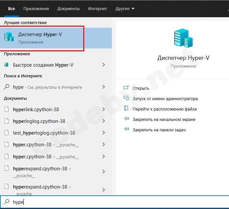The height and width of the screenshot is (209, 229).
Task: Open second hyper.cpython-38 __pycache__ document
Action: [46, 157]
